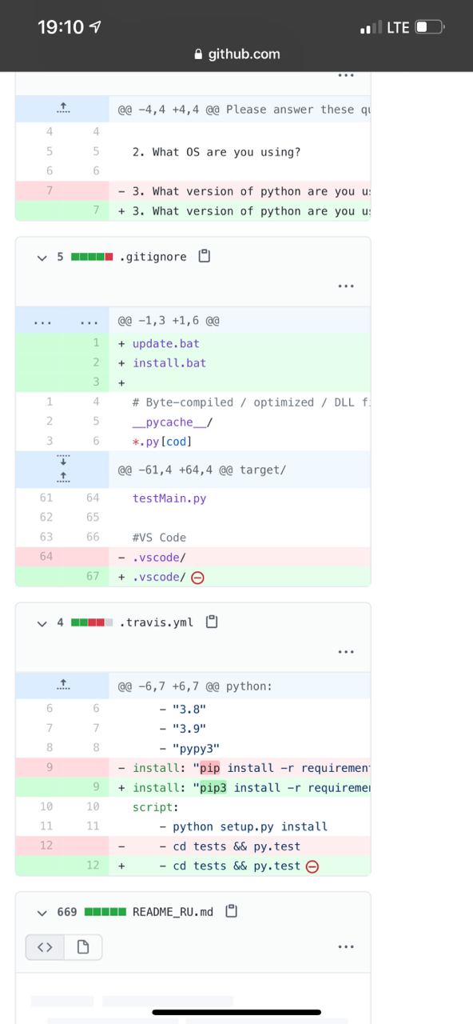
Task: Collapse the README_RU.md file diff
Action: (x=42, y=912)
